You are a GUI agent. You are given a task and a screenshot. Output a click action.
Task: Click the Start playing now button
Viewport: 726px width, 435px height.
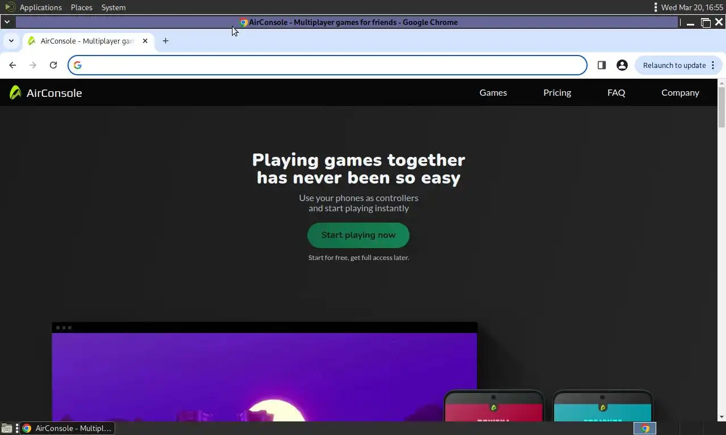358,235
